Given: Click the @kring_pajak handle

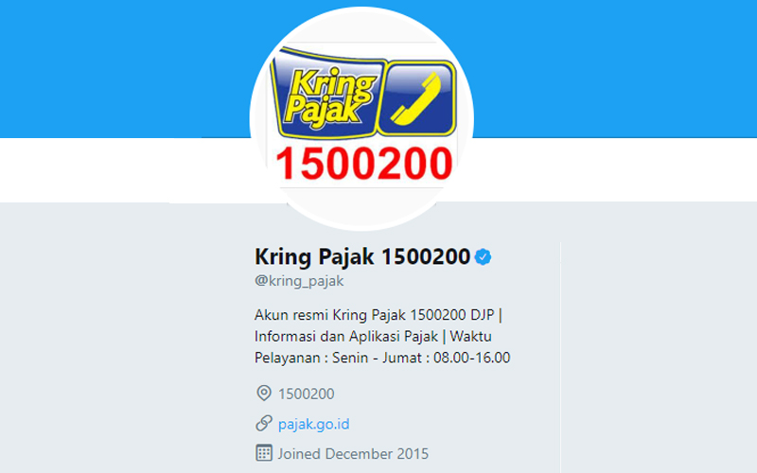Looking at the screenshot, I should (x=299, y=281).
